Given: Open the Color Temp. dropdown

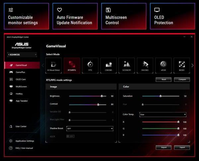Looking at the screenshot, I should (x=163, y=115).
